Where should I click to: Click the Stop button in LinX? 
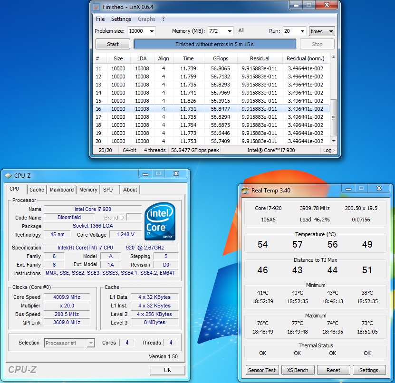tap(317, 44)
